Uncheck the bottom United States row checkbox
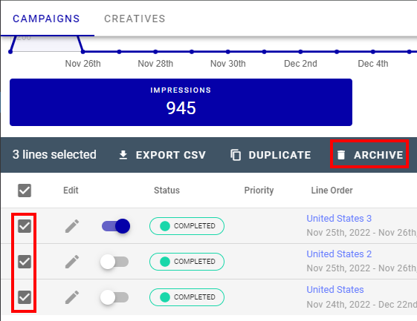 point(25,297)
